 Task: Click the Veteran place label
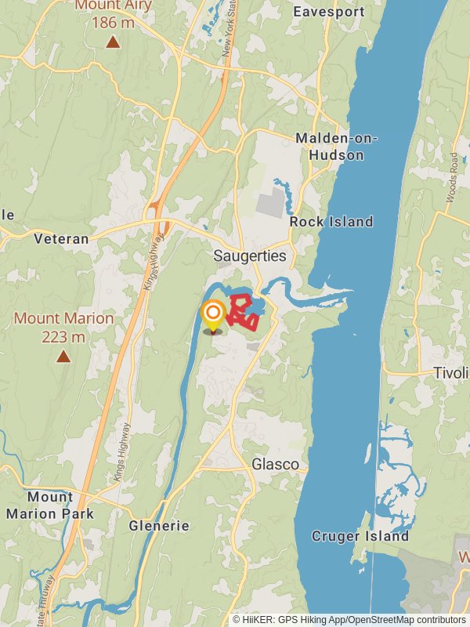coord(61,239)
